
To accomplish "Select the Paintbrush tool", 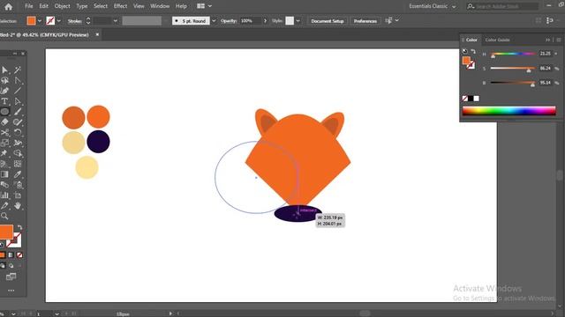I will pos(18,112).
